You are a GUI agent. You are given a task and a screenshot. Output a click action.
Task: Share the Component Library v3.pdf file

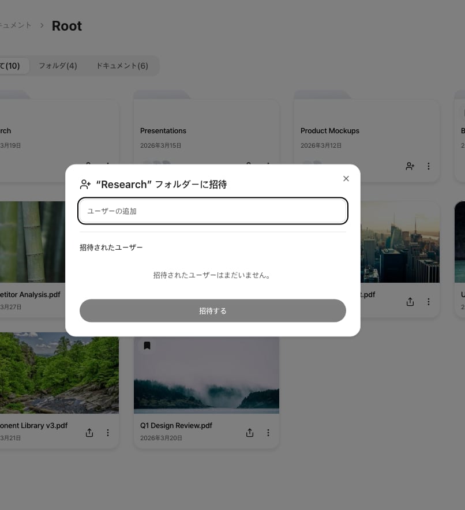(89, 433)
